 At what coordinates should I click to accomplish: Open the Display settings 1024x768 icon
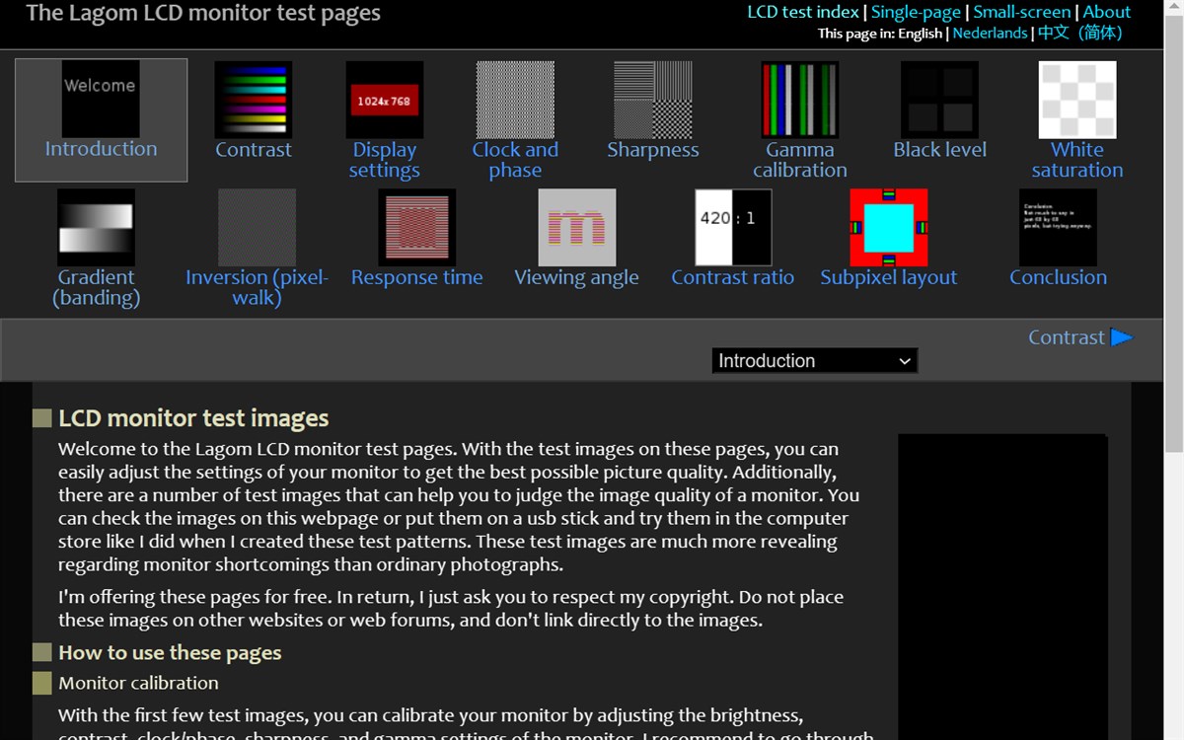384,97
